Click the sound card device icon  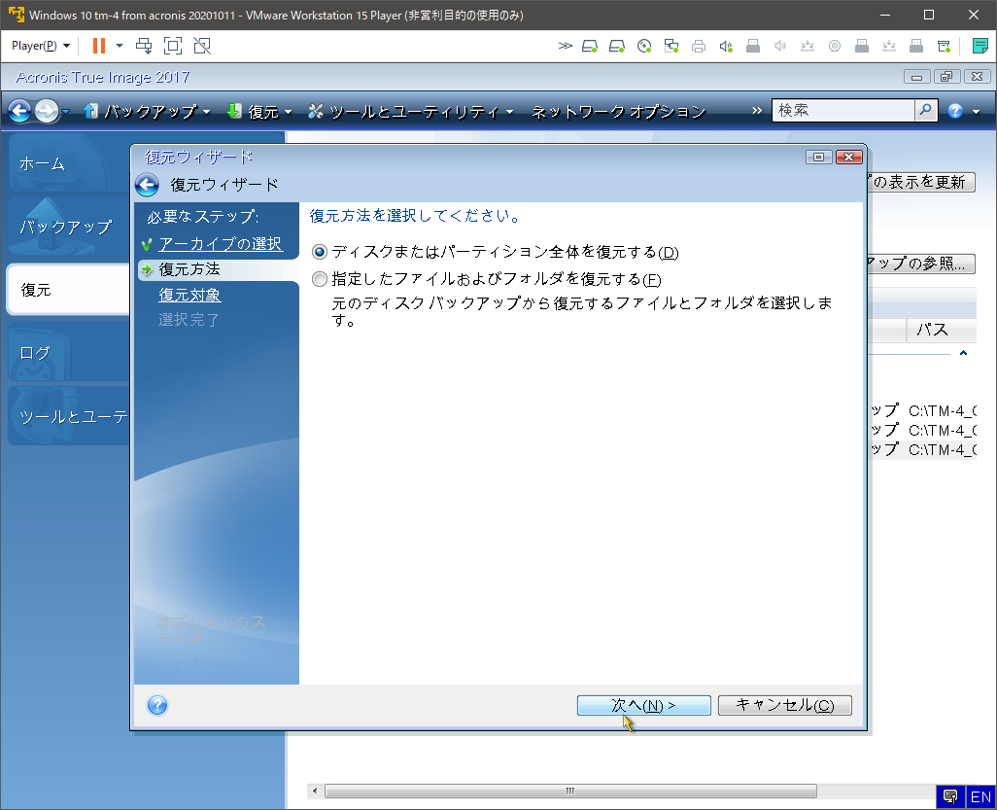(726, 46)
